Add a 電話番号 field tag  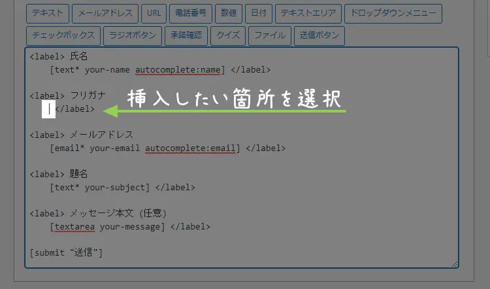tap(191, 14)
